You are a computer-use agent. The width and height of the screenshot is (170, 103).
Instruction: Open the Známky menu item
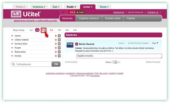click(131, 18)
